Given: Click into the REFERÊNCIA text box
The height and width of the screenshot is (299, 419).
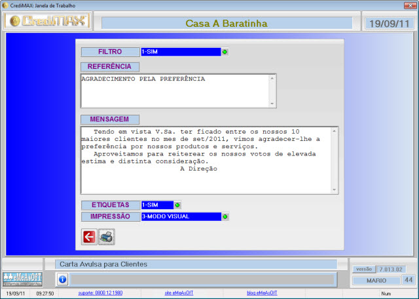Looking at the screenshot, I should [x=173, y=90].
